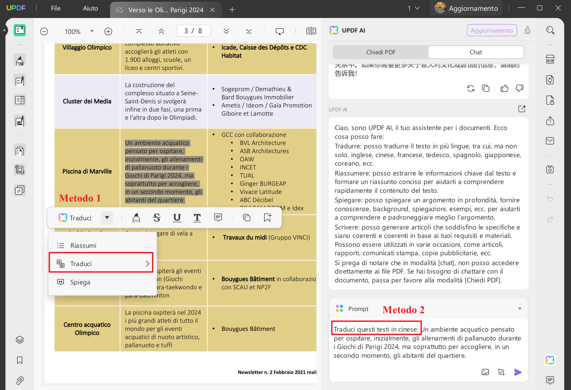Open the Attachments paperclip icon

click(x=20, y=380)
